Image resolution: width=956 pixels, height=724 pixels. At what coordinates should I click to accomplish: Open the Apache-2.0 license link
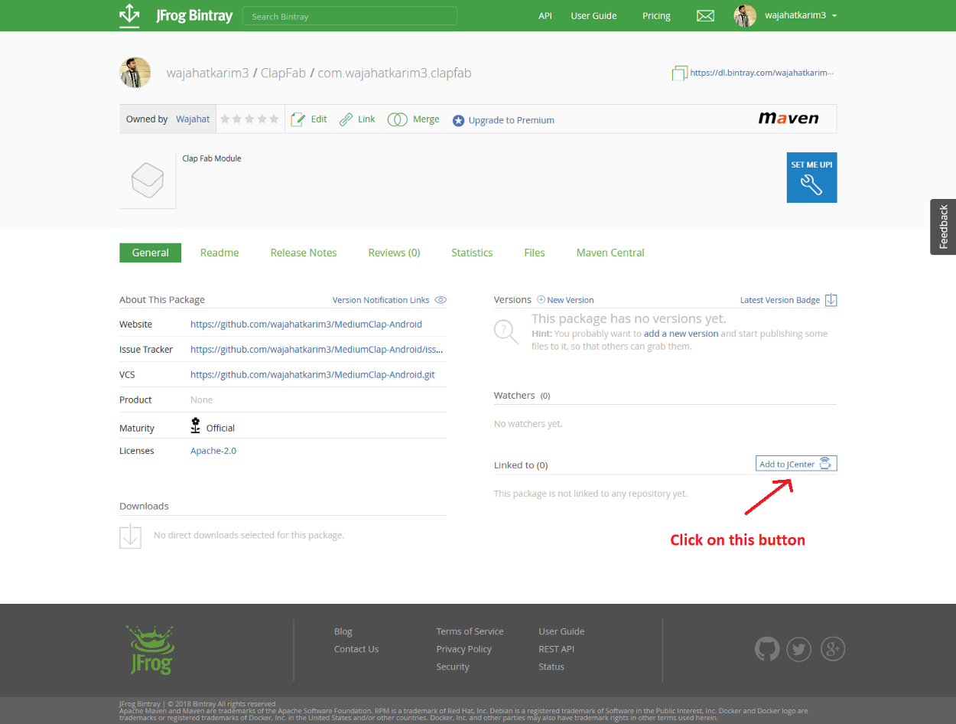213,451
